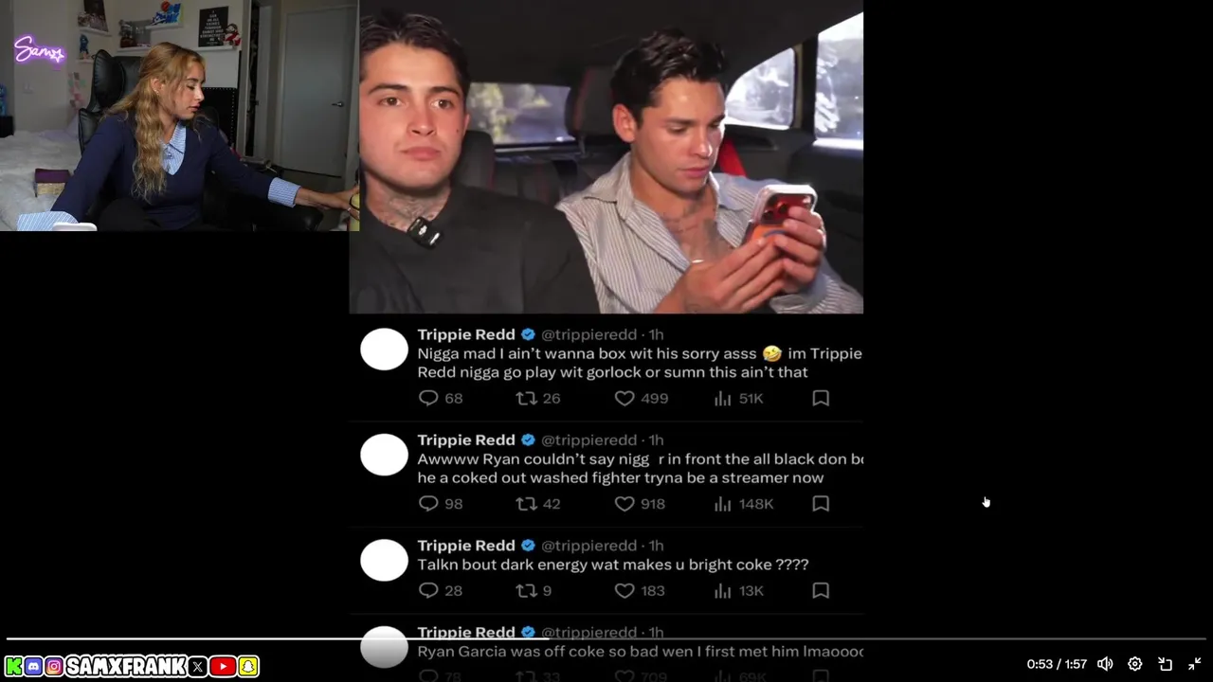
Task: Click the pink Sam logo overlay
Action: pyautogui.click(x=39, y=51)
